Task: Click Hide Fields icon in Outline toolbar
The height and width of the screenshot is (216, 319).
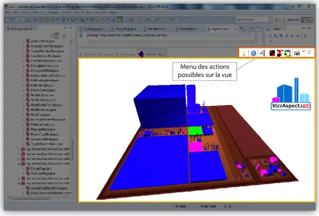Action: [281, 36]
